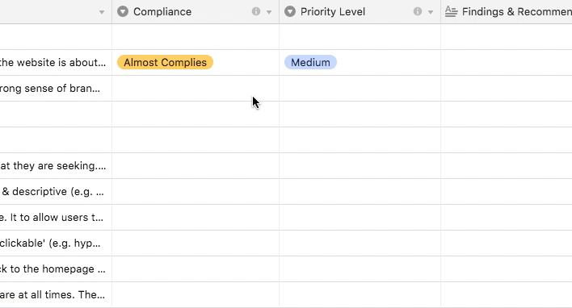Select the Almost Complies tag

pos(165,62)
